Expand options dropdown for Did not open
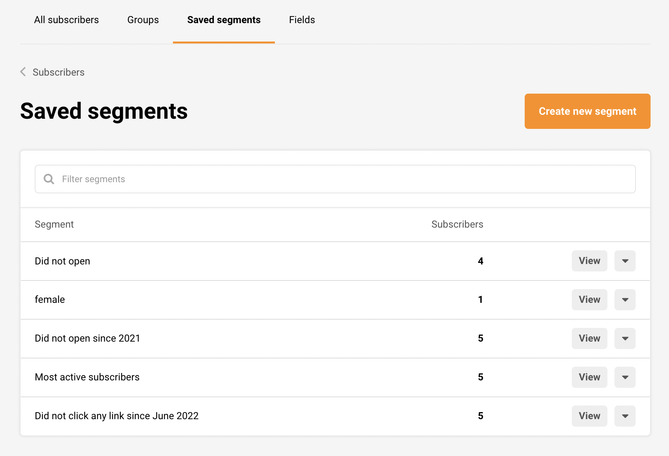 coord(625,261)
